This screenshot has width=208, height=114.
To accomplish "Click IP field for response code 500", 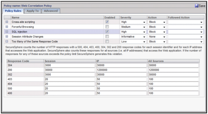I will (121, 89).
